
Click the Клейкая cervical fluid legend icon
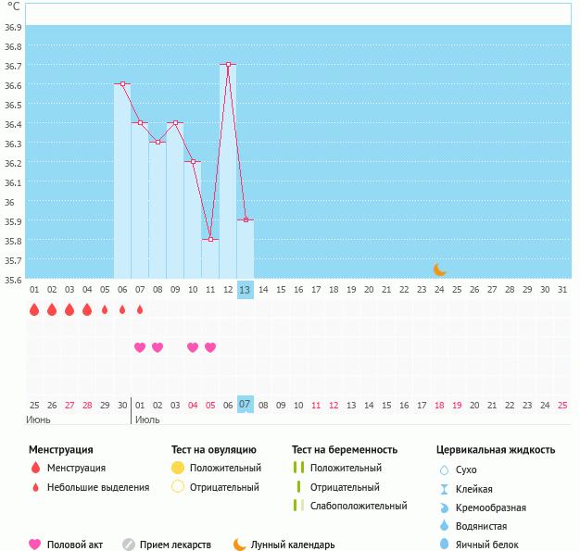tap(444, 489)
